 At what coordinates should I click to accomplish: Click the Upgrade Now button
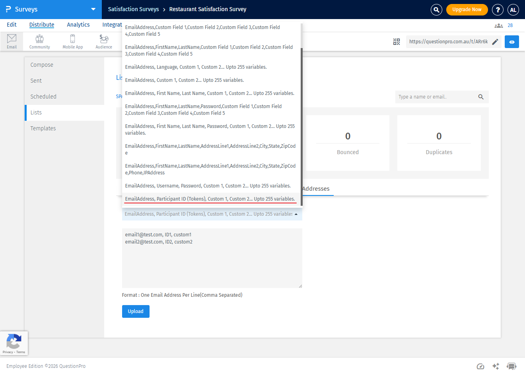467,10
